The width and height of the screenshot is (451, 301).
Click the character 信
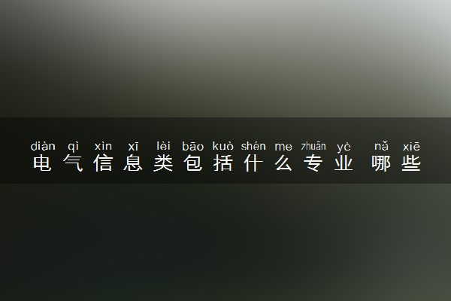point(103,163)
